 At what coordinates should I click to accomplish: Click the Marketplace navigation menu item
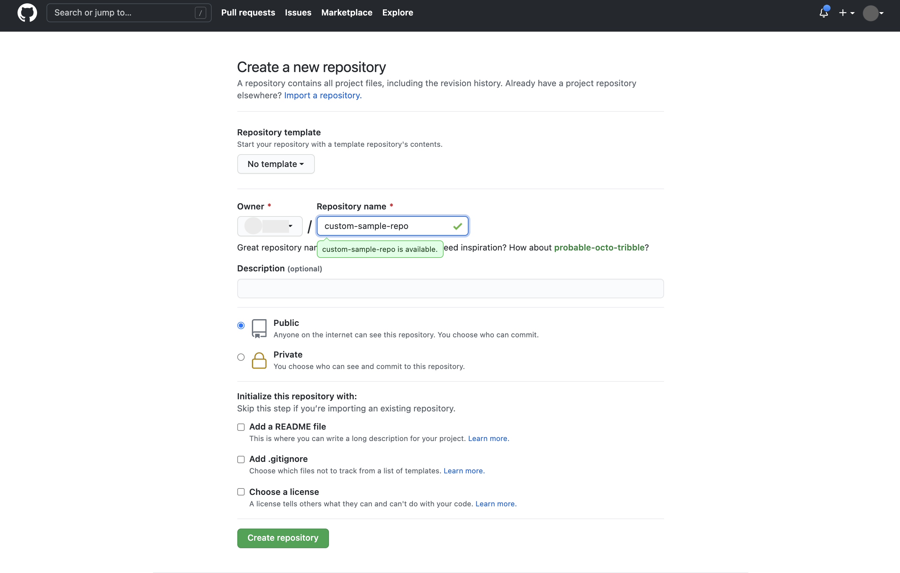pos(347,12)
